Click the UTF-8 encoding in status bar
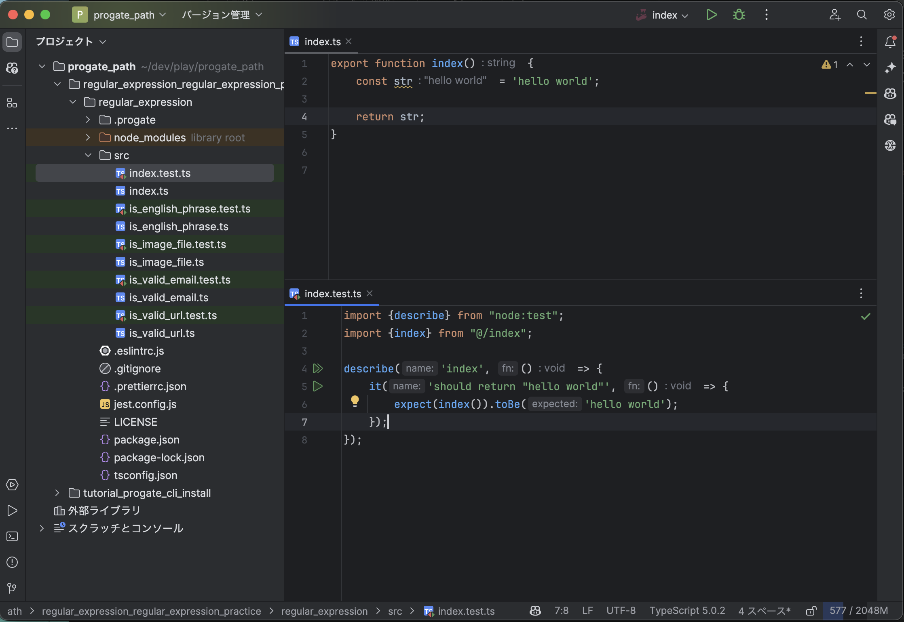 pyautogui.click(x=621, y=611)
